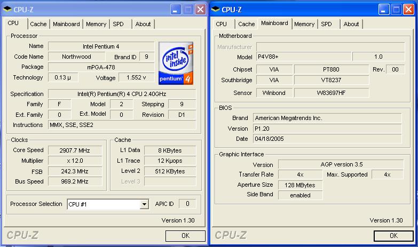The height and width of the screenshot is (247, 418).
Task: Click the Level 2 value 512 KBytes
Action: (170, 171)
